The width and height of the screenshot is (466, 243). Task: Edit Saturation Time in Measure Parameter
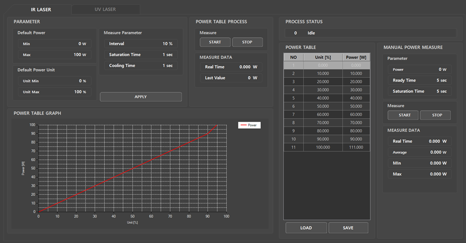pos(141,55)
